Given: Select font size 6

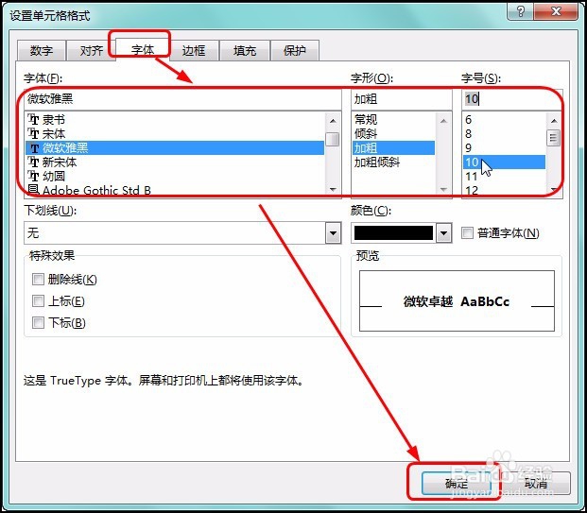Looking at the screenshot, I should click(504, 120).
